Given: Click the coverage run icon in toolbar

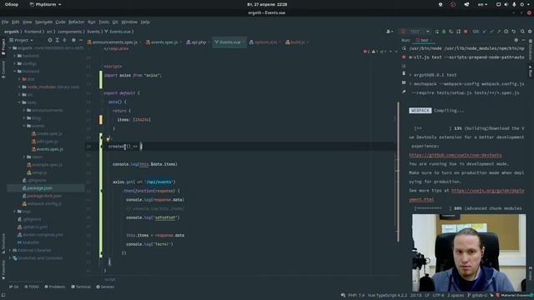Looking at the screenshot, I should [x=451, y=32].
